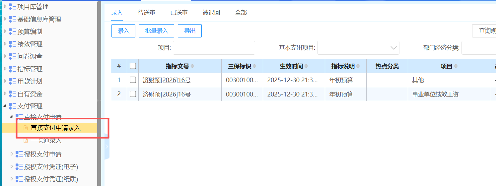The image size is (496, 186).
Task: Expand the 预算编制 tree node
Action: pyautogui.click(x=5, y=31)
